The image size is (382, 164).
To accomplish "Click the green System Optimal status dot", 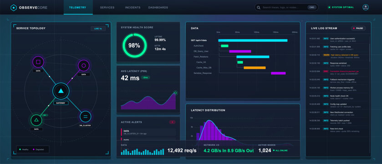I will coord(329,7).
